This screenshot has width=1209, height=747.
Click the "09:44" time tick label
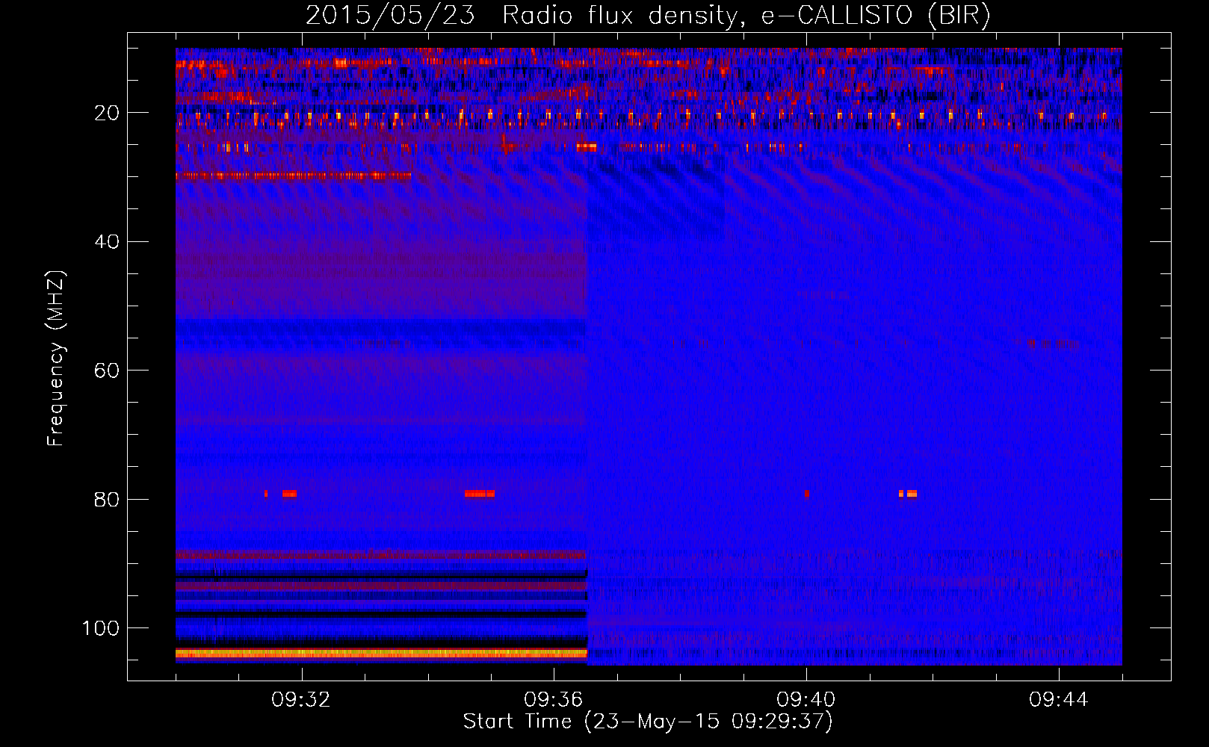pos(1059,700)
